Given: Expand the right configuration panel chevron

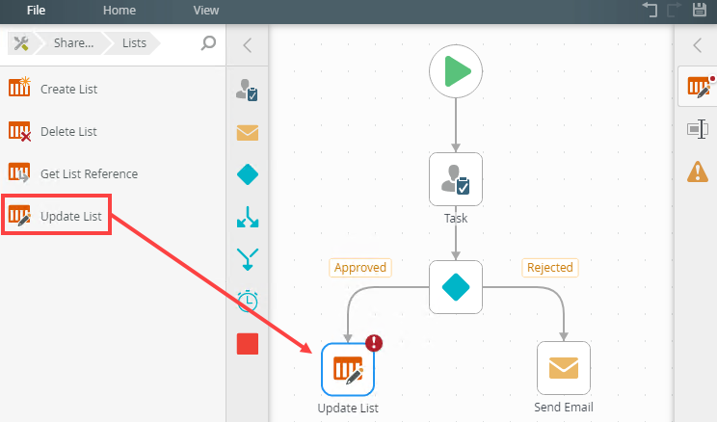Looking at the screenshot, I should click(x=697, y=45).
